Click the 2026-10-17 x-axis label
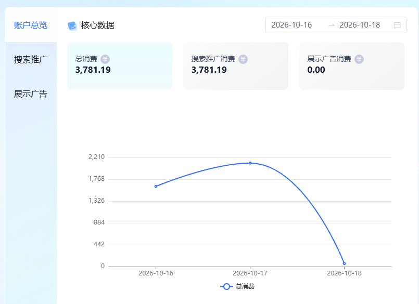This screenshot has height=304, width=419. [250, 273]
